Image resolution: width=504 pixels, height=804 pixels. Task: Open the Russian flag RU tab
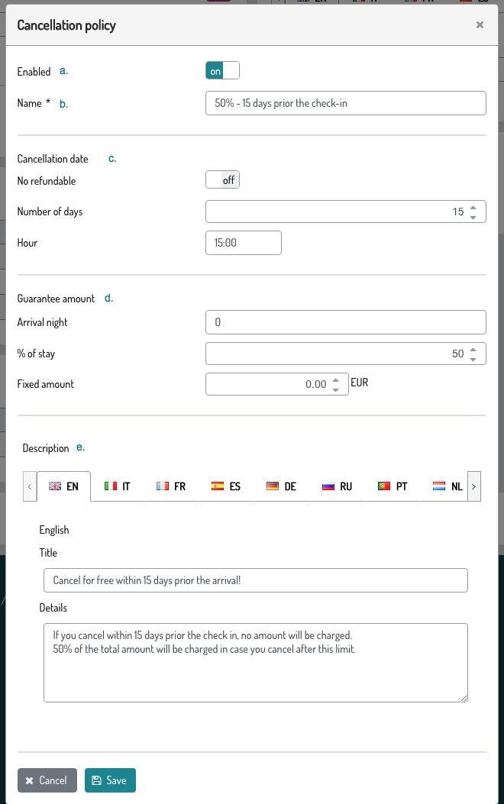pyautogui.click(x=337, y=486)
